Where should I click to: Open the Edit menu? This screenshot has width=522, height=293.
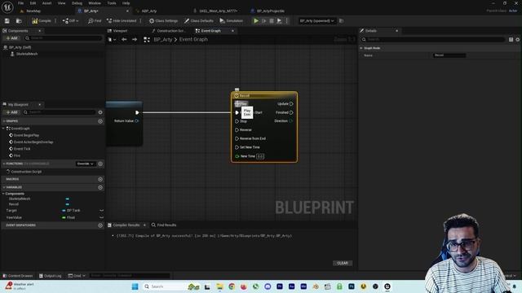pyautogui.click(x=33, y=3)
